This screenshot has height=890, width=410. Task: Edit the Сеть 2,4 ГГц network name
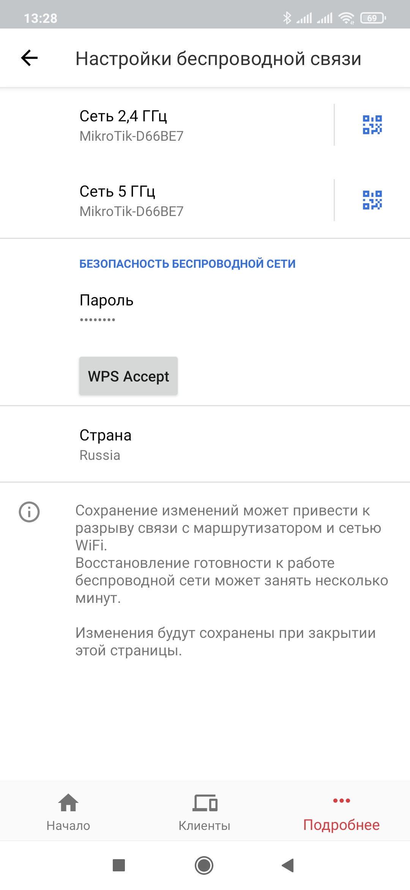(x=167, y=125)
